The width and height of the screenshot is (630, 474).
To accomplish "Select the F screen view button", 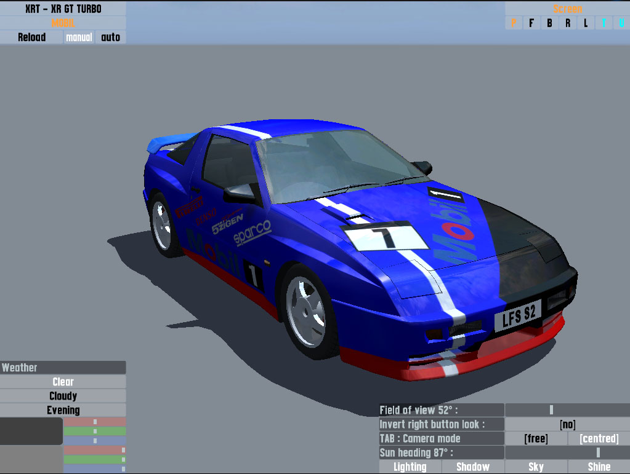I will click(531, 23).
